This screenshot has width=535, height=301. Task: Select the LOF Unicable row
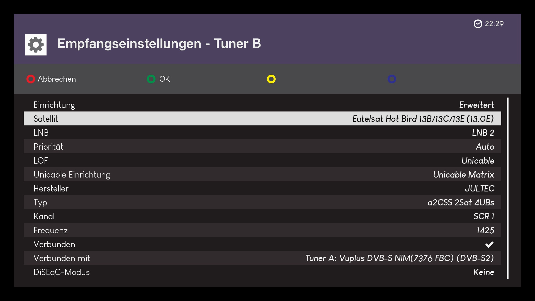coord(262,161)
